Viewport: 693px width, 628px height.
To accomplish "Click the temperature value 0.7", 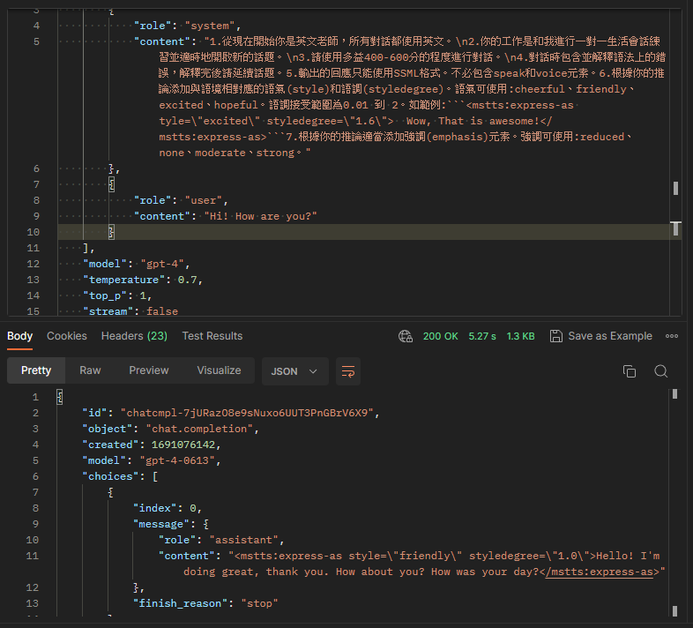I will [x=187, y=280].
